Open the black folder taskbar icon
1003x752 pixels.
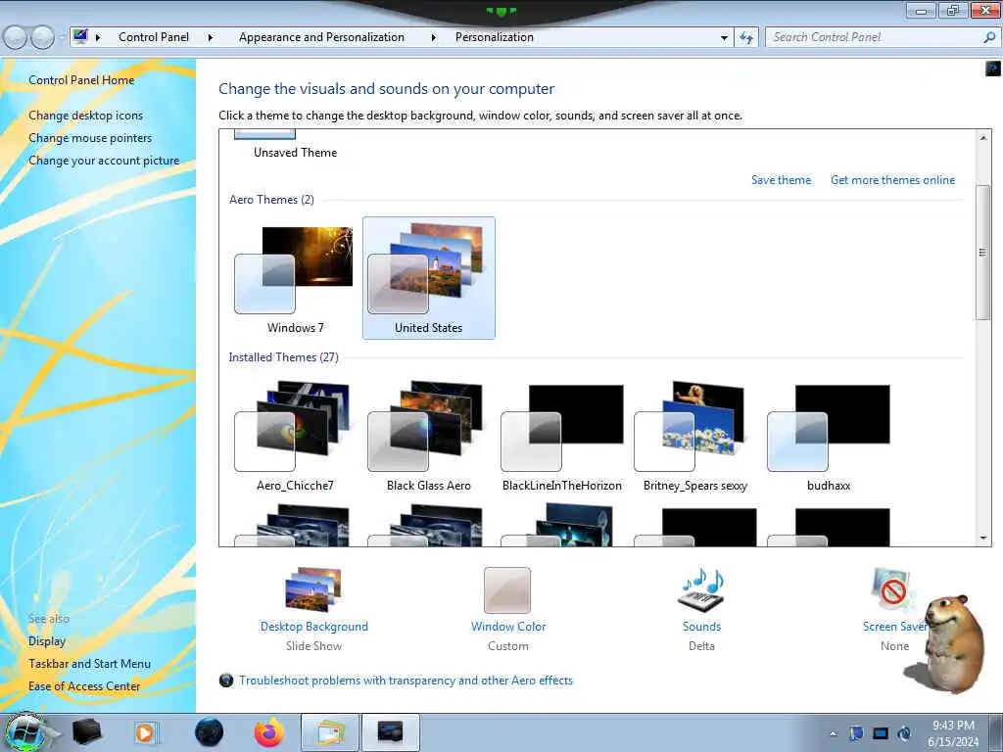pyautogui.click(x=86, y=732)
